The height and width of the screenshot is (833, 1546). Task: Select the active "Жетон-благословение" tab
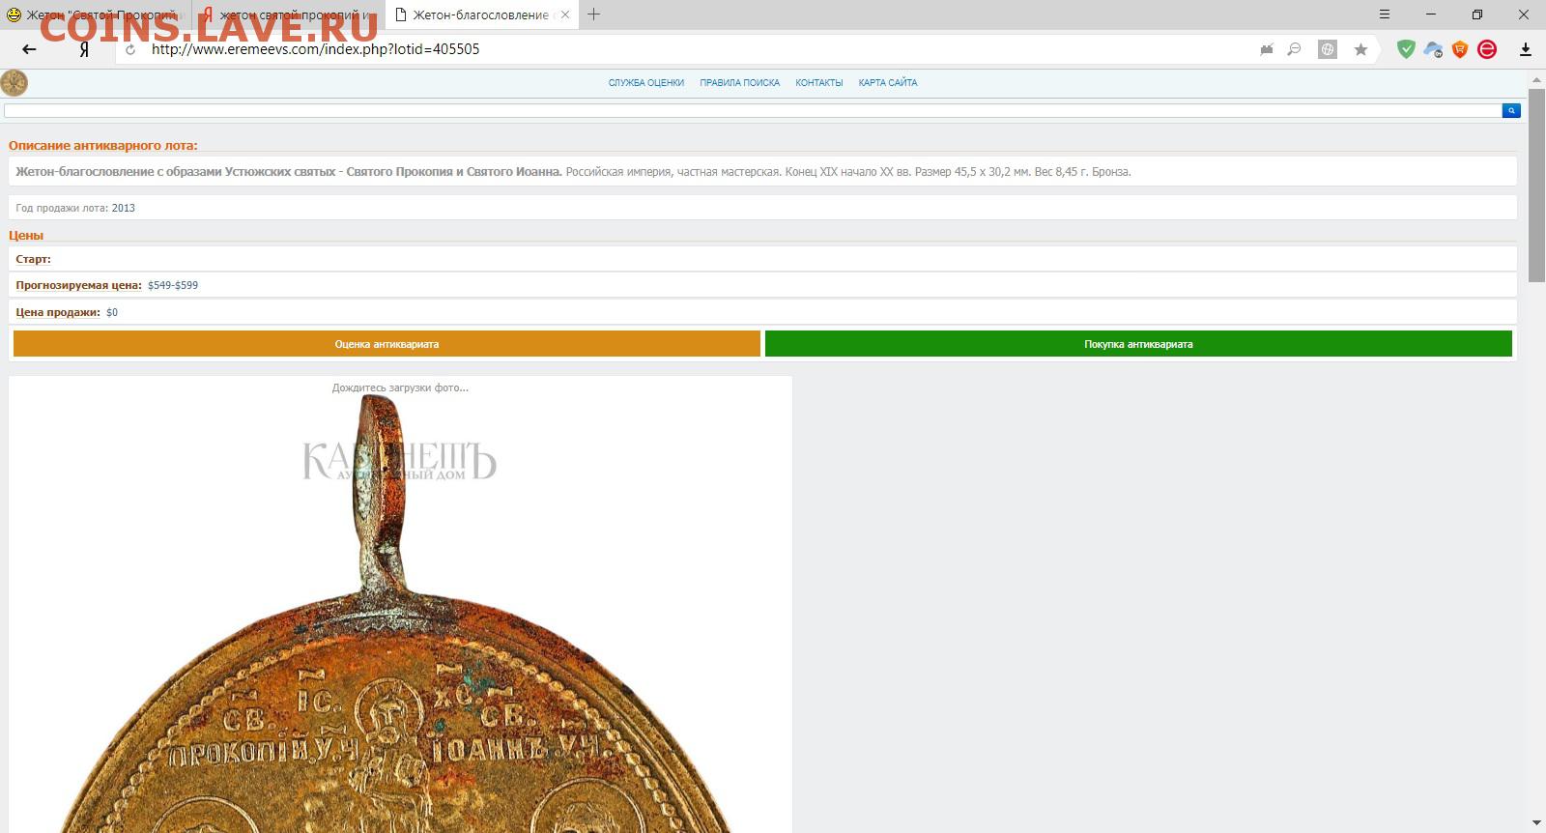(481, 14)
